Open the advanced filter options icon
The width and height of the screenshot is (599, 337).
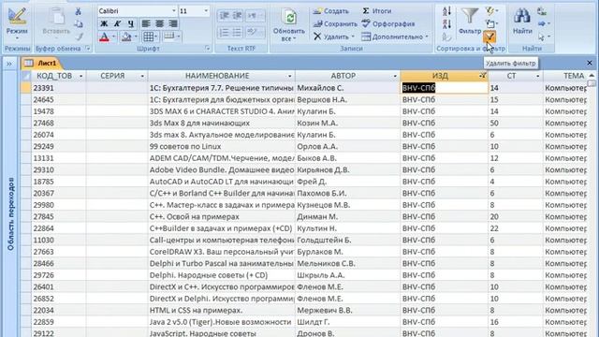pyautogui.click(x=489, y=24)
